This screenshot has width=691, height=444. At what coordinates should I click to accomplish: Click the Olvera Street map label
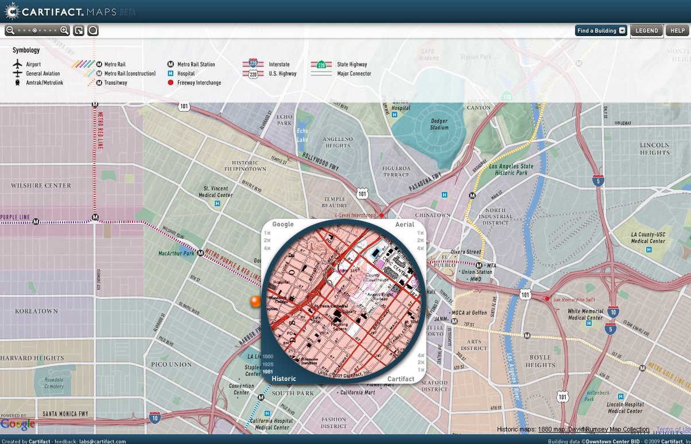pyautogui.click(x=465, y=252)
